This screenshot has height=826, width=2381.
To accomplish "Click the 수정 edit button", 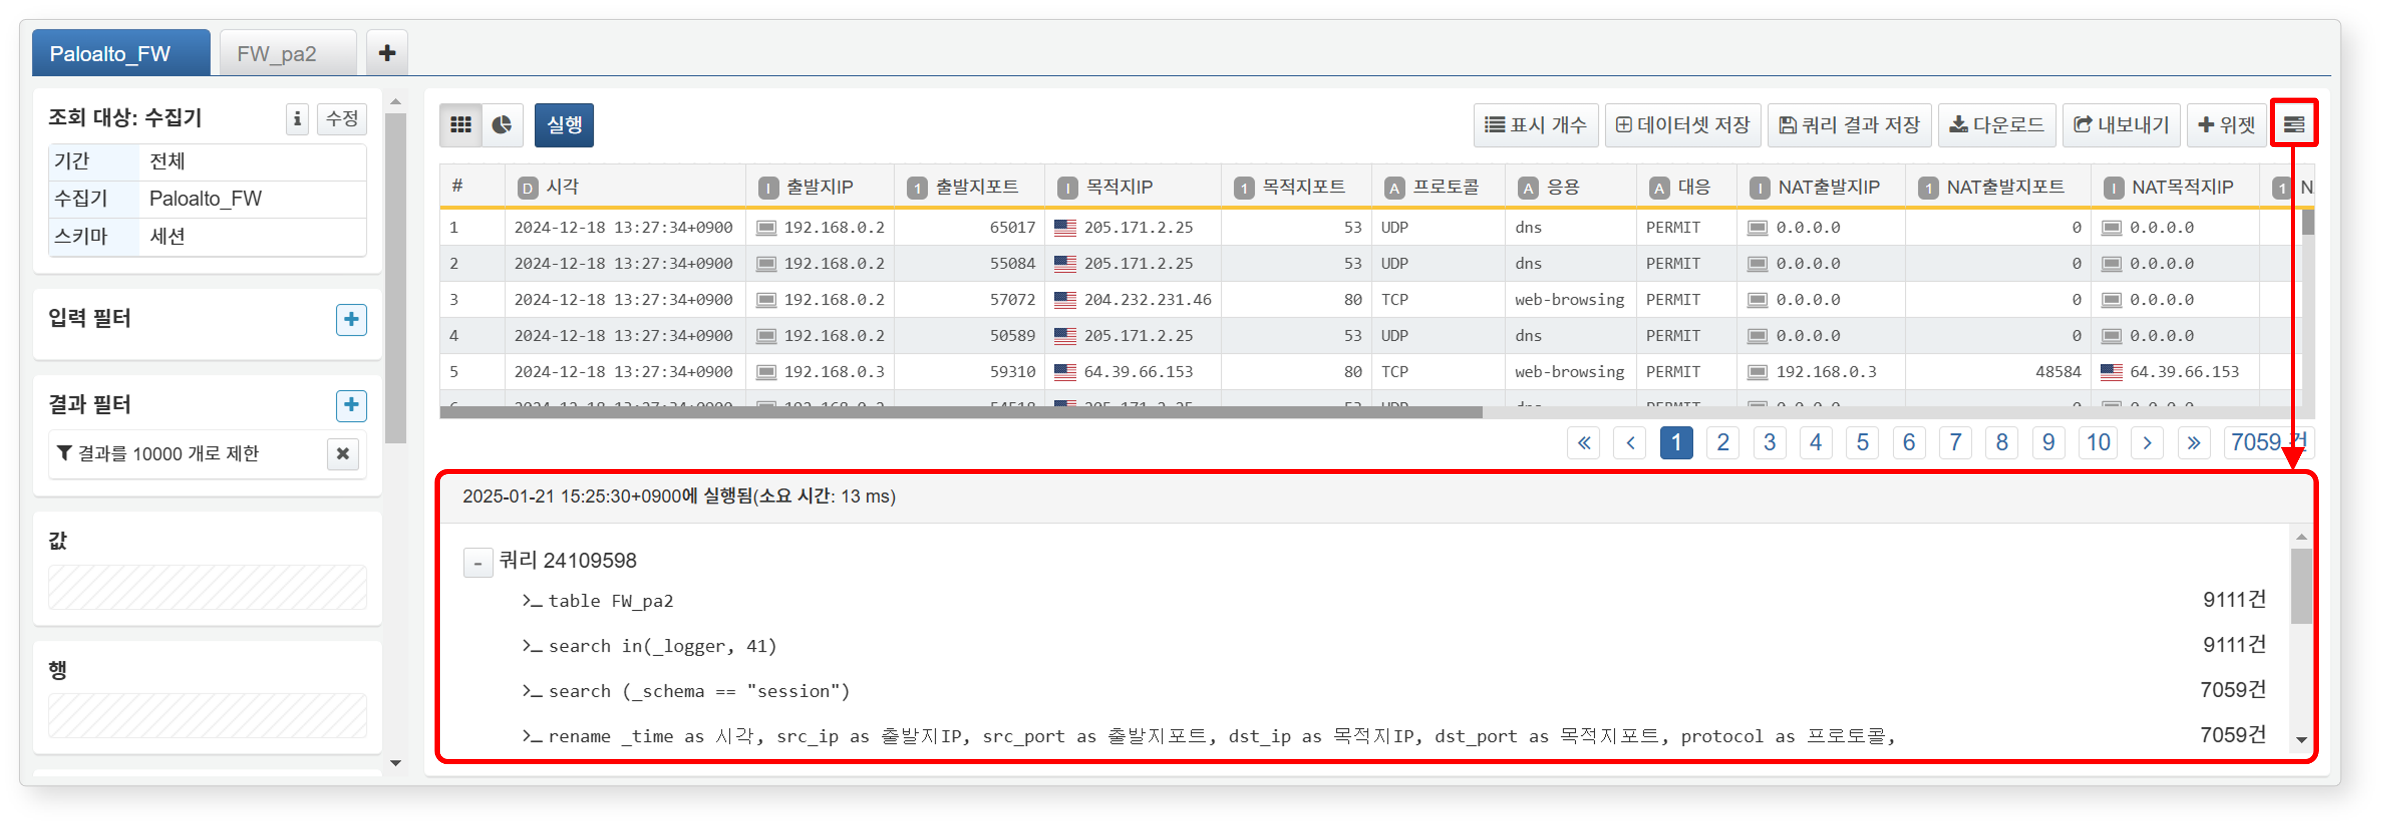I will point(342,118).
